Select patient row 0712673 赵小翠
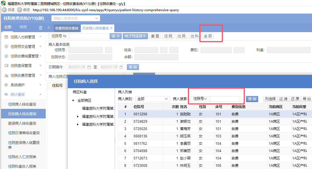The width and height of the screenshot is (312, 169). [x=215, y=158]
